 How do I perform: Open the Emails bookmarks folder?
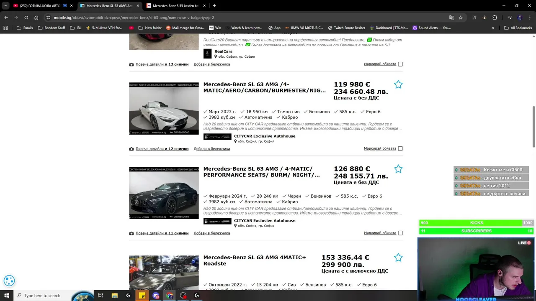point(25,28)
